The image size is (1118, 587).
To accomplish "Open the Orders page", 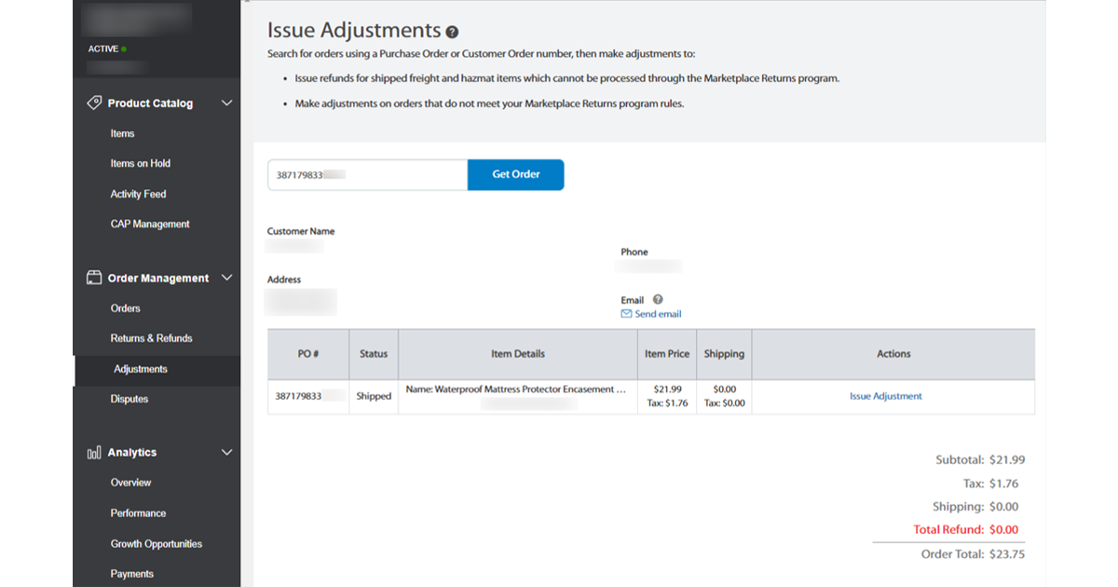I will 124,307.
